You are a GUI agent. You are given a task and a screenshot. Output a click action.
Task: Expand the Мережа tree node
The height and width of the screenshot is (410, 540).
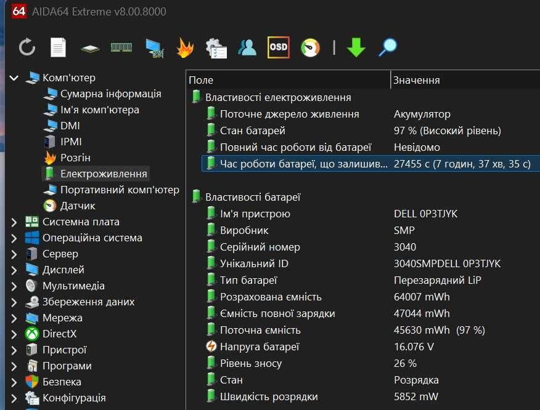[x=14, y=318]
